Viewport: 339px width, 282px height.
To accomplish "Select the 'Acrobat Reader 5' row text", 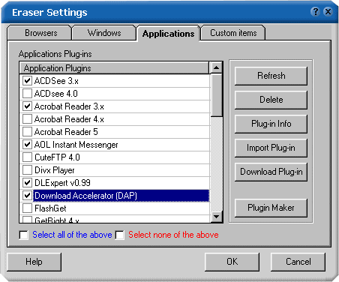I will point(66,132).
